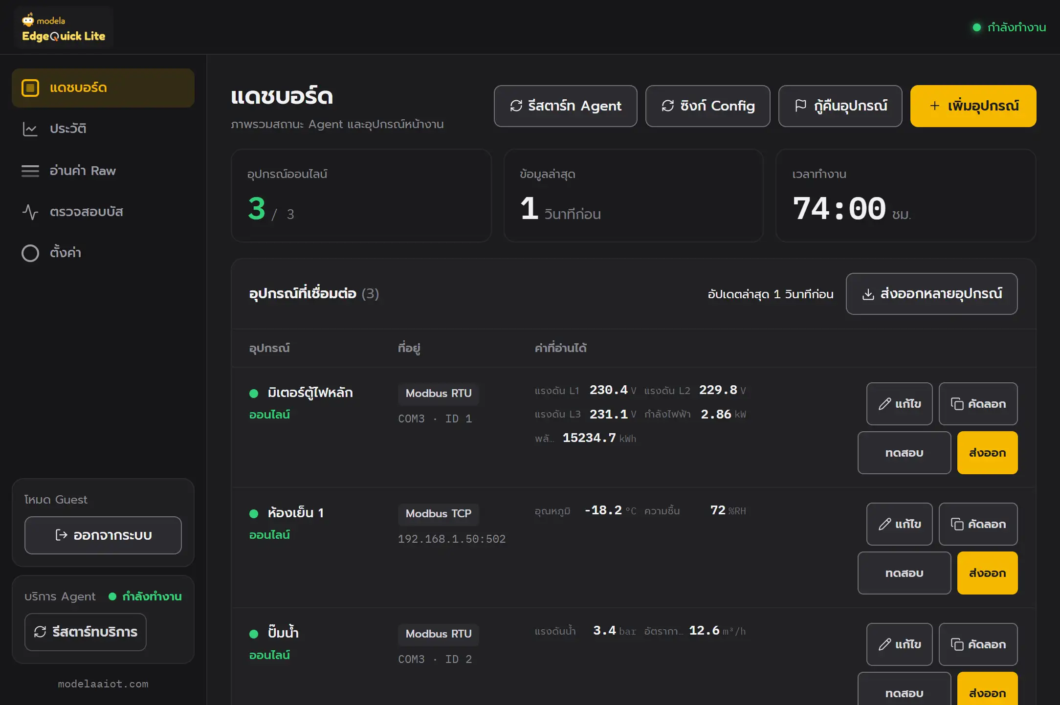Screen dimensions: 1060x705
Task: Click the refresh icon on รีสตาร์ท Agent
Action: point(516,106)
